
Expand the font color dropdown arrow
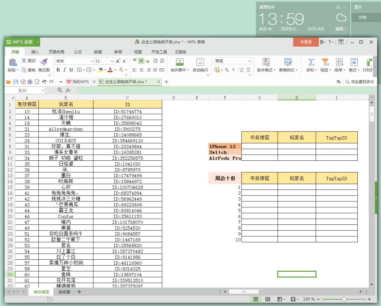[115, 70]
